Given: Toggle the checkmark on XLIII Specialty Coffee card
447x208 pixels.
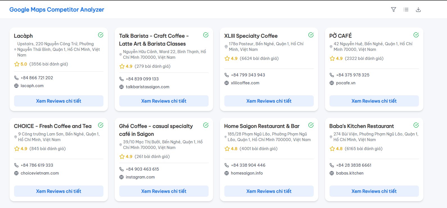Looking at the screenshot, I should point(311,35).
